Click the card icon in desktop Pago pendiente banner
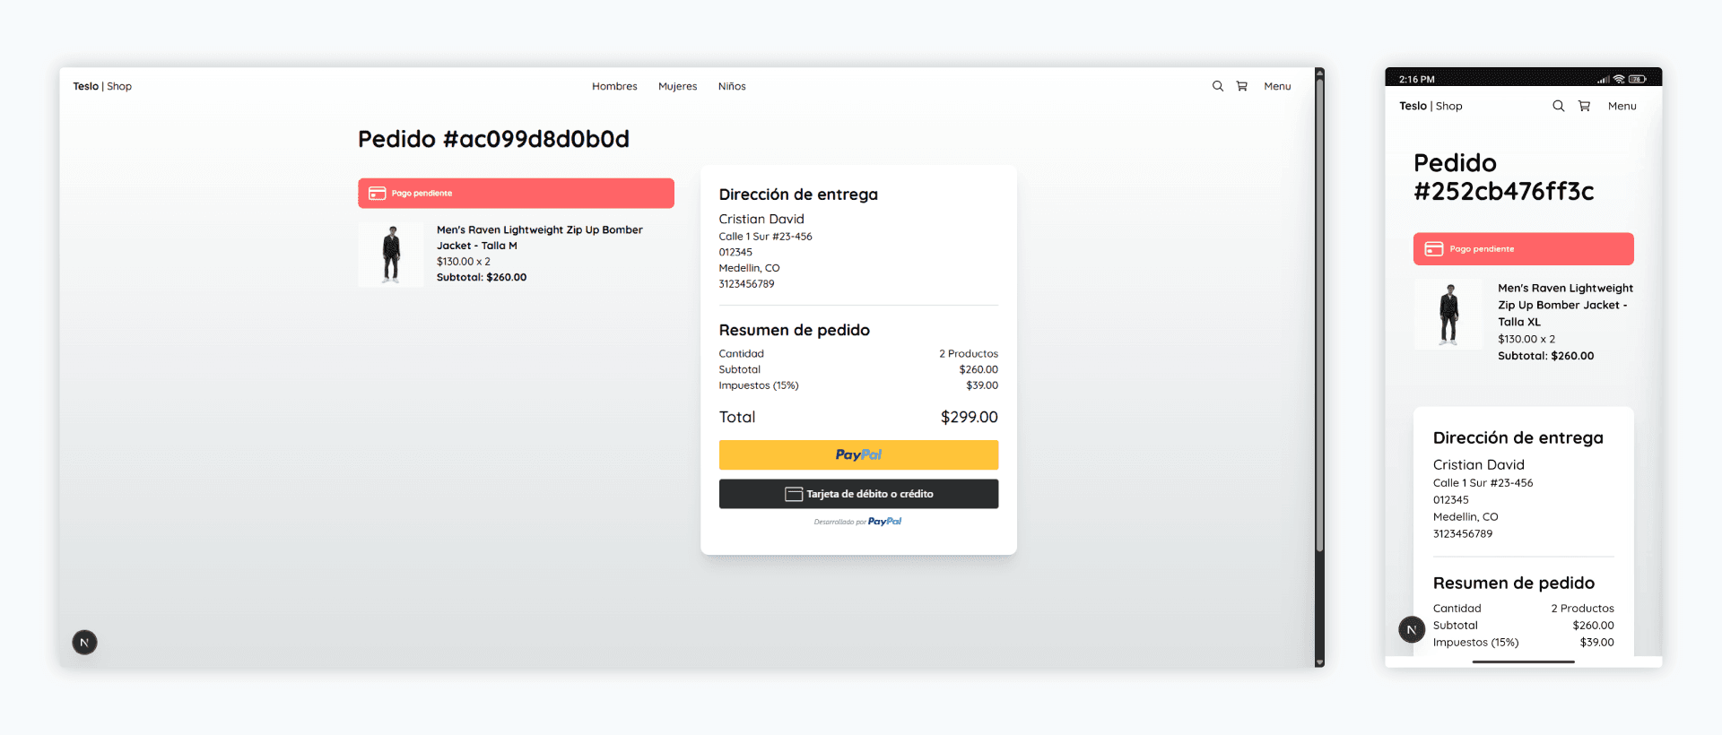Screen dimensions: 1722x735 (378, 194)
